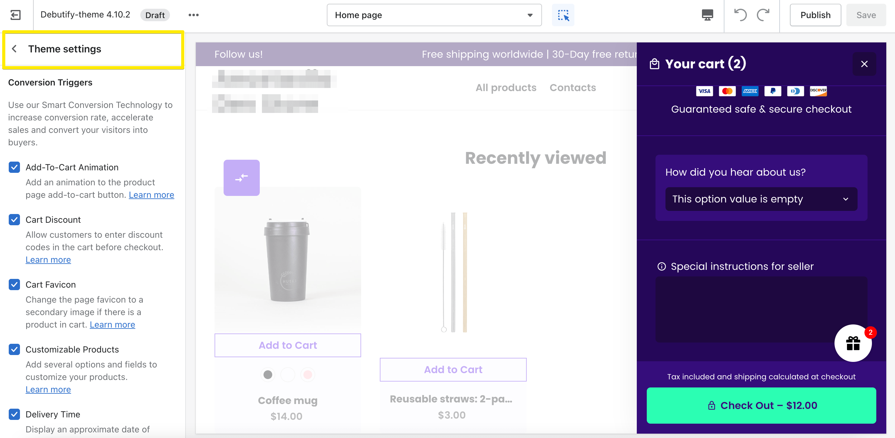This screenshot has width=895, height=438.
Task: Uncheck the Cart Favicon option
Action: coord(14,285)
